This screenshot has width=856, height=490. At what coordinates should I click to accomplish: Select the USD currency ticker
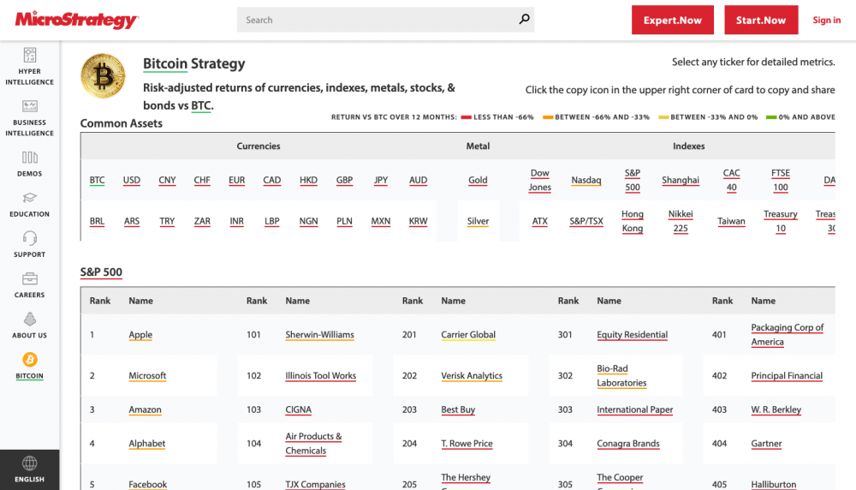pyautogui.click(x=132, y=180)
